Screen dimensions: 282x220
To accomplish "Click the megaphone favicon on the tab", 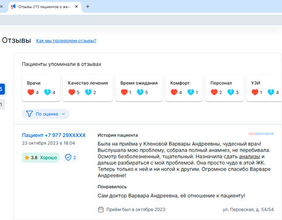I will [13, 7].
